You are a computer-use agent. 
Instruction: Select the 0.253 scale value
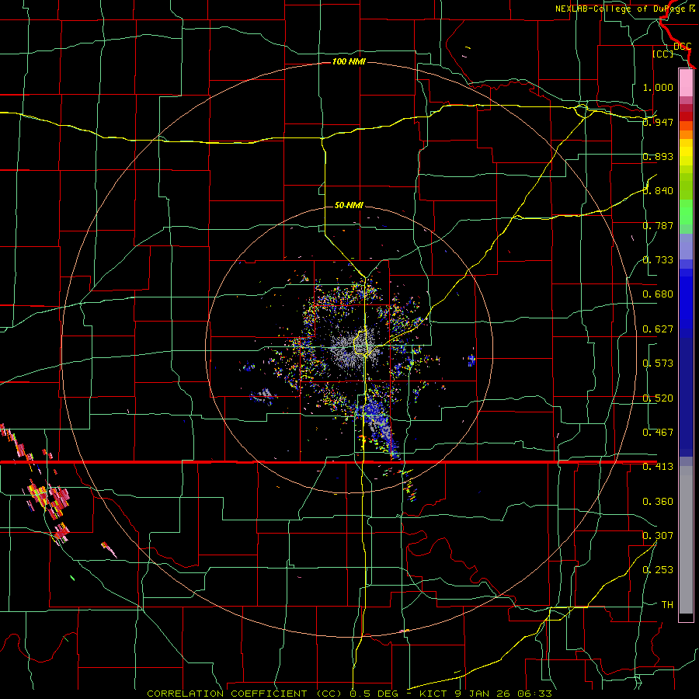(x=658, y=570)
